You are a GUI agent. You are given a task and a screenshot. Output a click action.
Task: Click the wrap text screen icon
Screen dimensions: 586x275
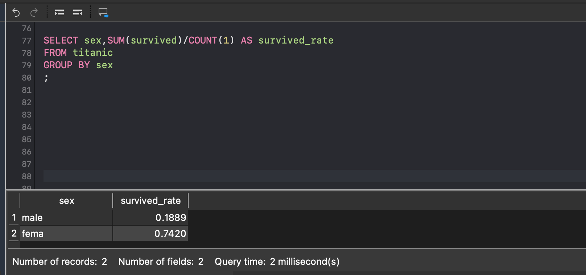[103, 13]
